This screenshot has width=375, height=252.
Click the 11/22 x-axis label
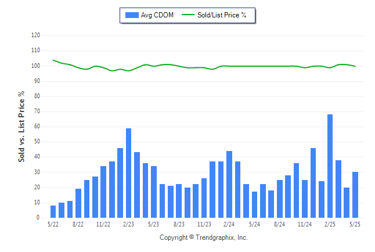(103, 225)
